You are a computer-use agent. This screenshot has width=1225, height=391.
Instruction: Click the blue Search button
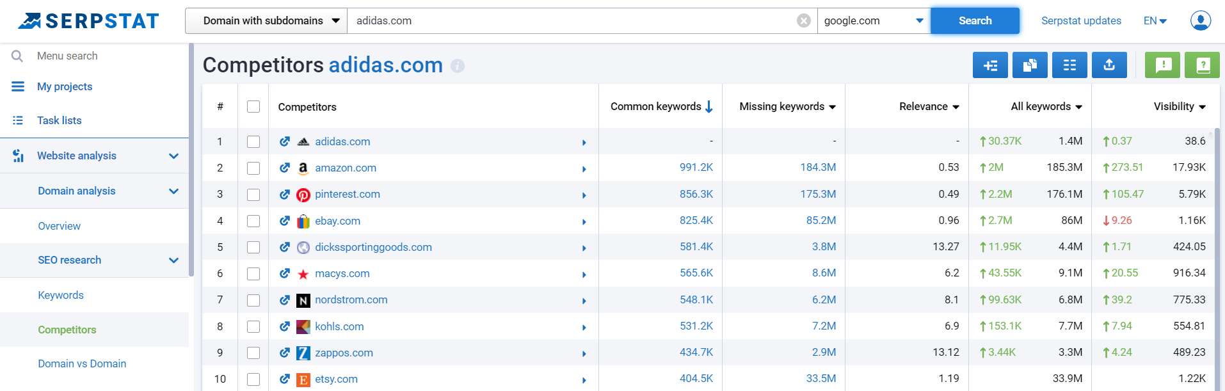point(975,20)
